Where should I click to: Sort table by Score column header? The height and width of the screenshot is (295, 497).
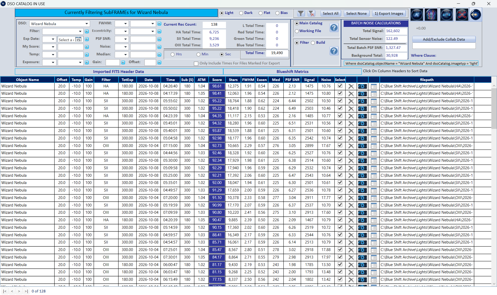pos(217,80)
